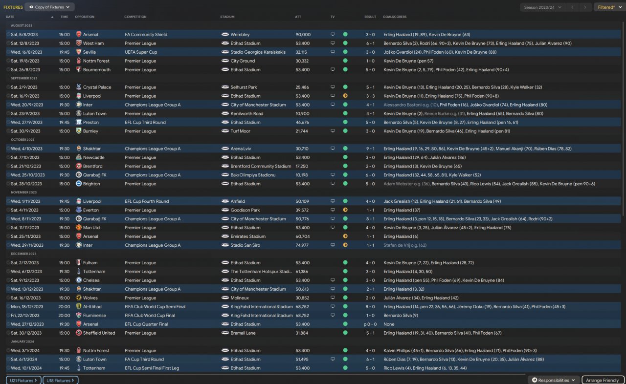The width and height of the screenshot is (626, 384).
Task: Click the green win indicator on the Newcastle row
Action: 345,158
